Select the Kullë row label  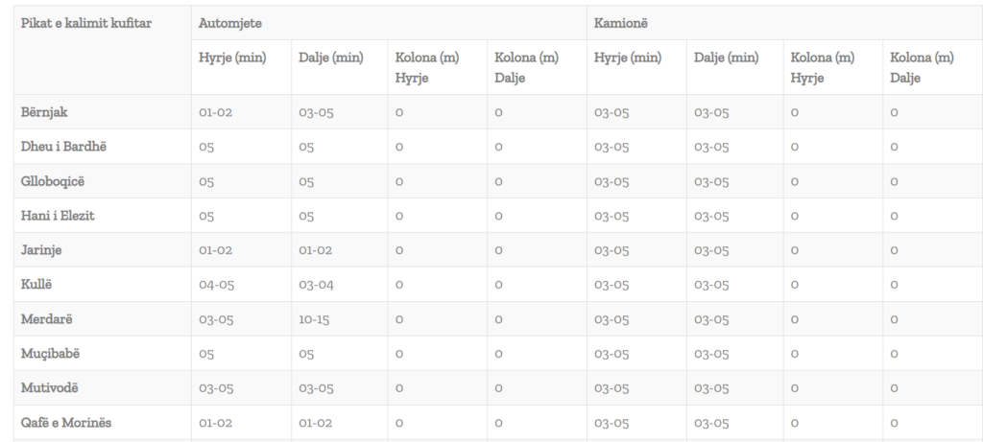pyautogui.click(x=38, y=285)
